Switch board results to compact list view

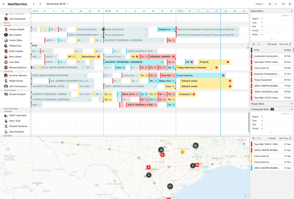(254, 44)
